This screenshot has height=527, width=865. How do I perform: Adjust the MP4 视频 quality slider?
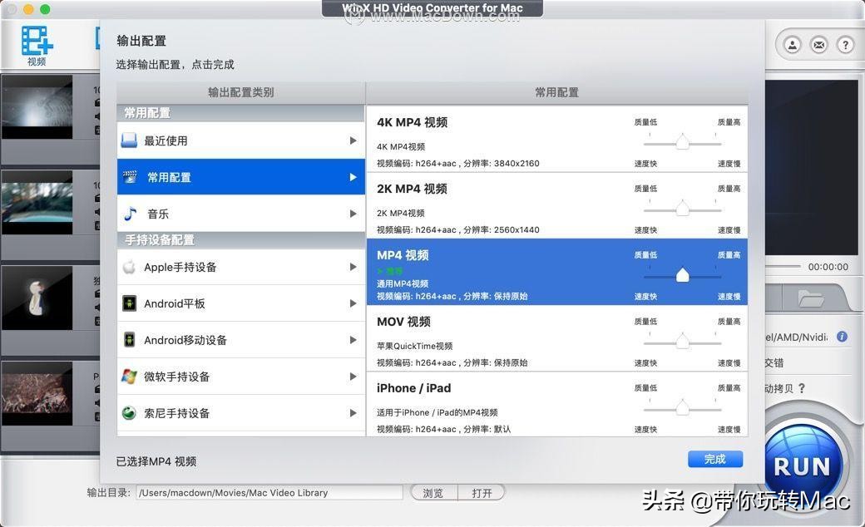click(683, 275)
